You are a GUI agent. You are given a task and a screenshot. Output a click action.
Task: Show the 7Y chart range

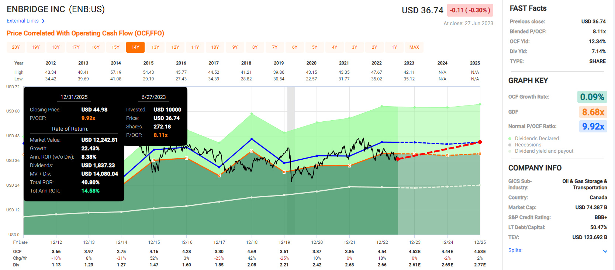[x=275, y=47]
